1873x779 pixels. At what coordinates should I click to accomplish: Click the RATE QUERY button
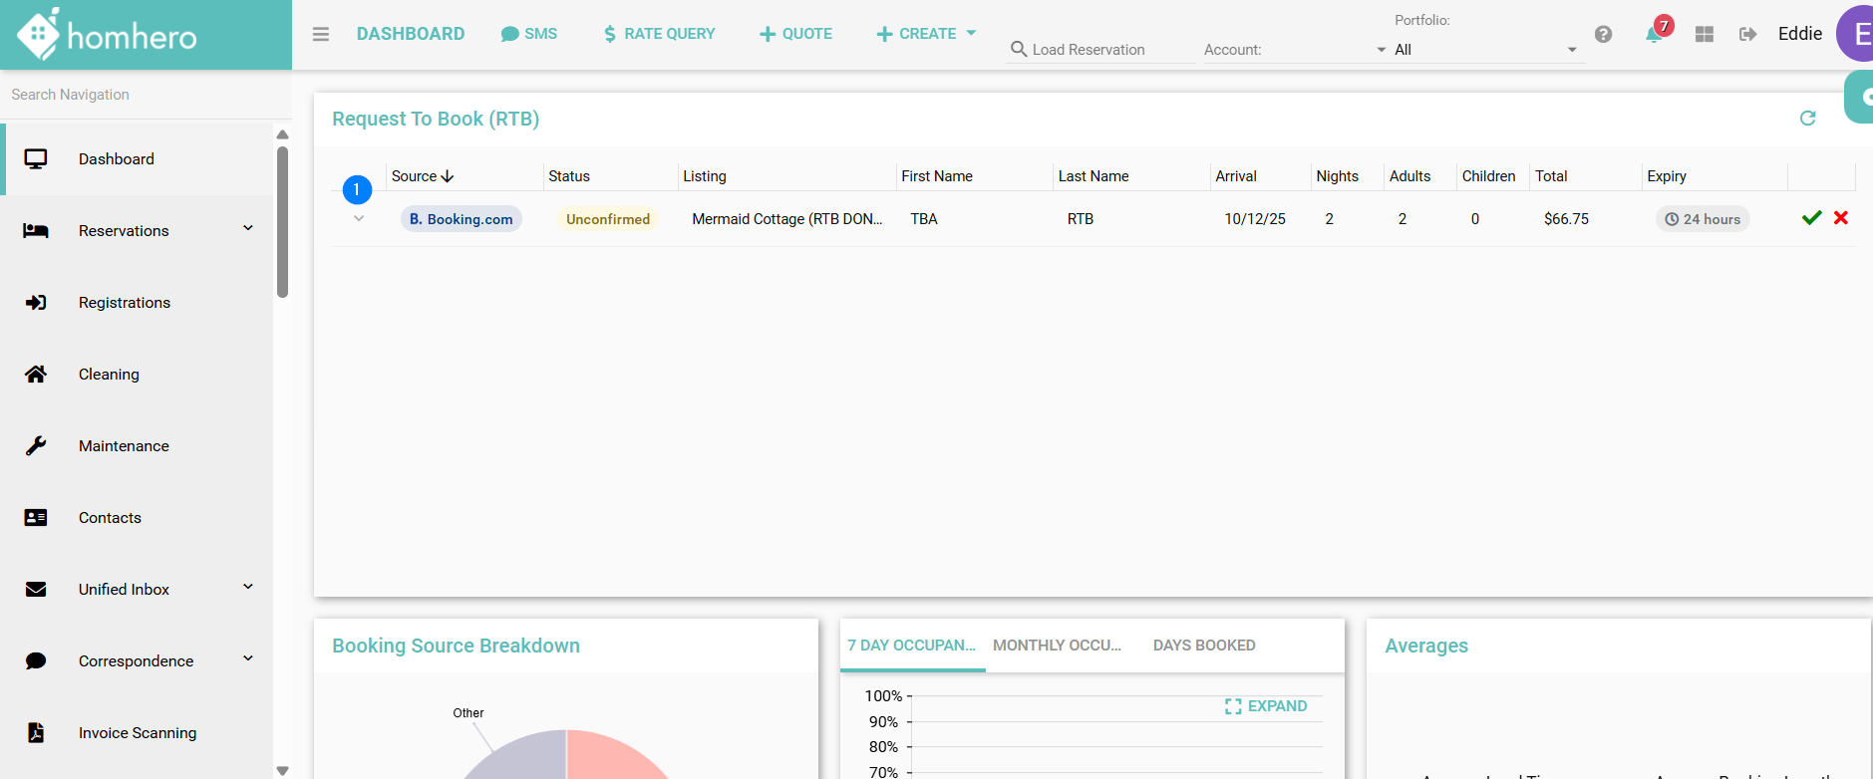(659, 34)
